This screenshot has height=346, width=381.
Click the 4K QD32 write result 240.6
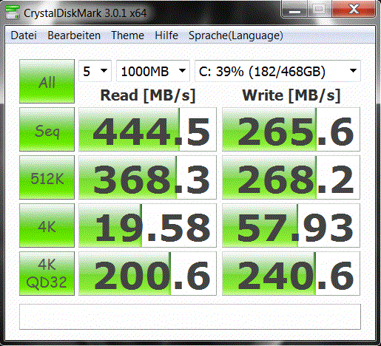(x=291, y=274)
